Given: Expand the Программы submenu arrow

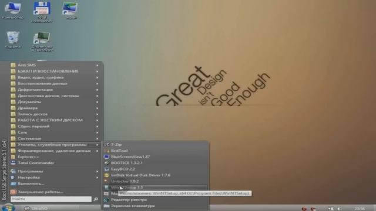Looking at the screenshot, I should [x=98, y=171].
